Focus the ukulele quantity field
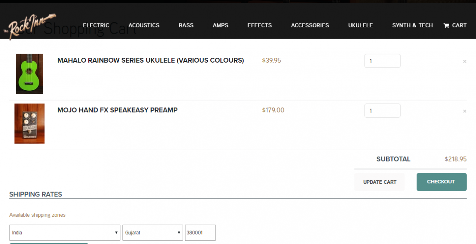Viewport: 476px width, 244px height. click(382, 61)
